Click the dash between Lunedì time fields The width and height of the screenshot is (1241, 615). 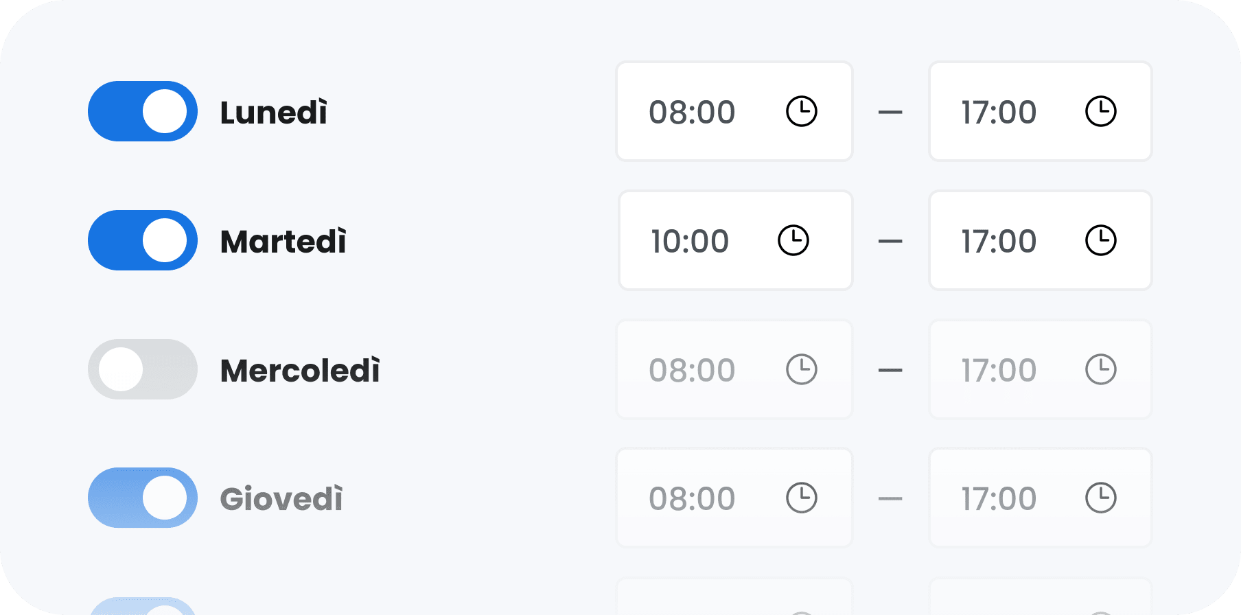pos(890,111)
